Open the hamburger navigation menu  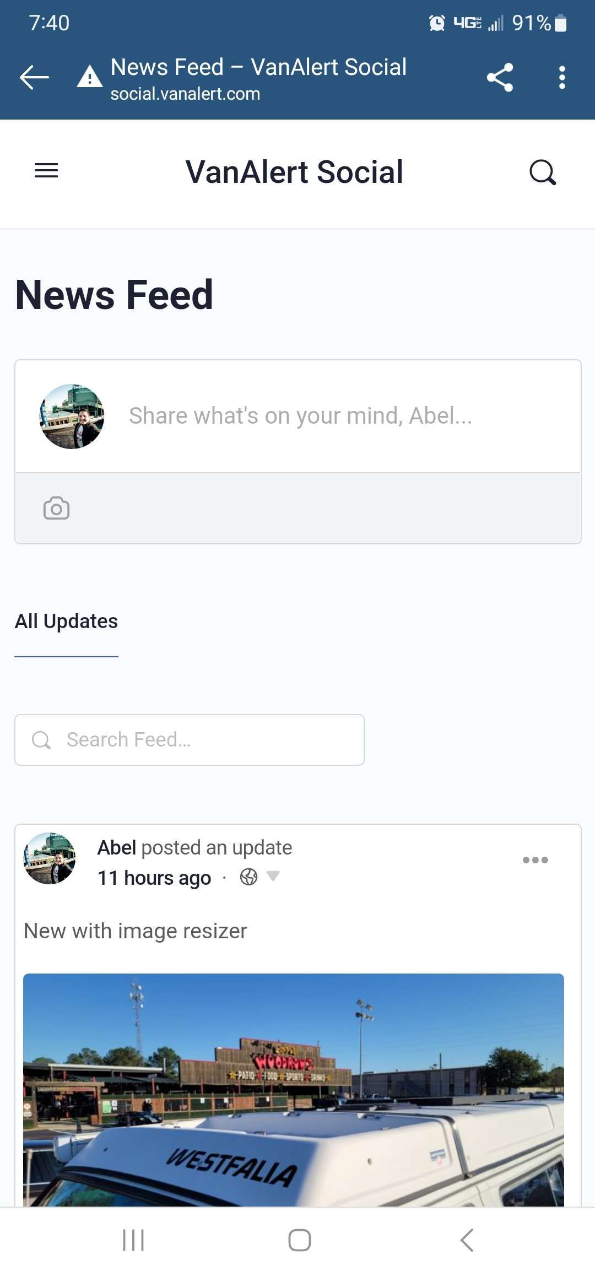(x=46, y=171)
